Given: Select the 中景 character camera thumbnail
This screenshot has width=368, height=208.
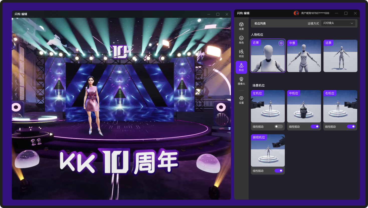Looking at the screenshot, I should (x=304, y=56).
